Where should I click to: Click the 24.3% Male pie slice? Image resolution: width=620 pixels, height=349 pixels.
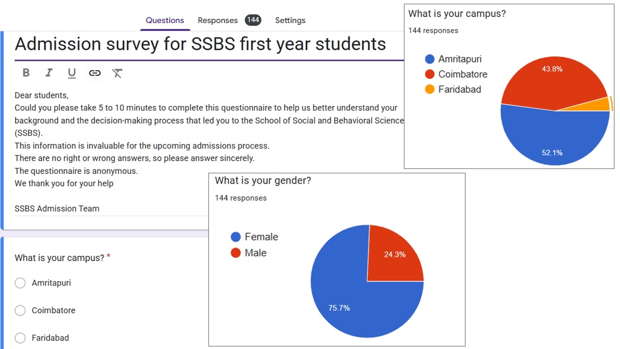click(394, 254)
